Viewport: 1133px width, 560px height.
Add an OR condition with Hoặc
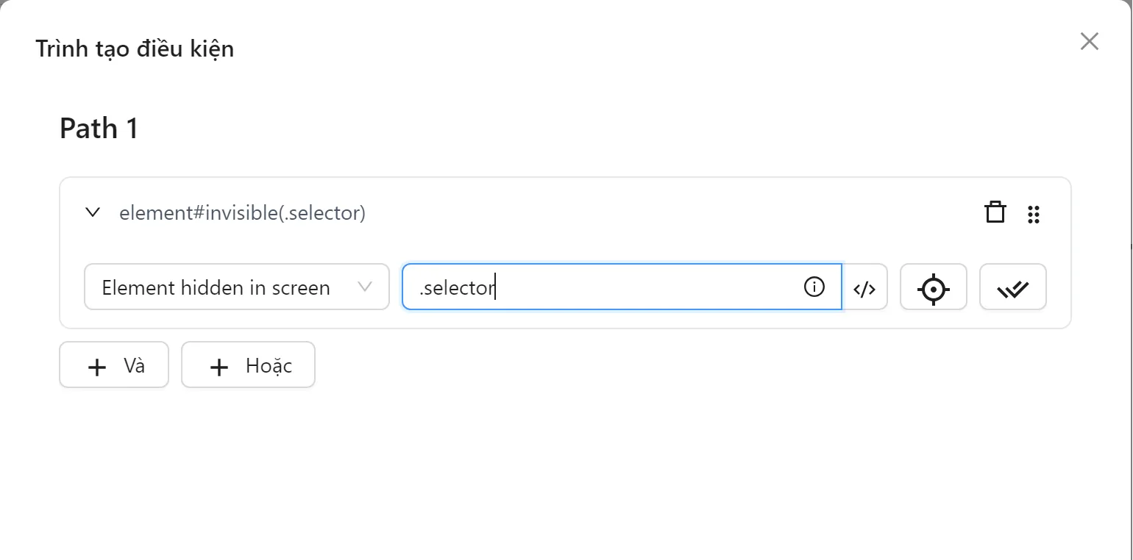pos(248,365)
